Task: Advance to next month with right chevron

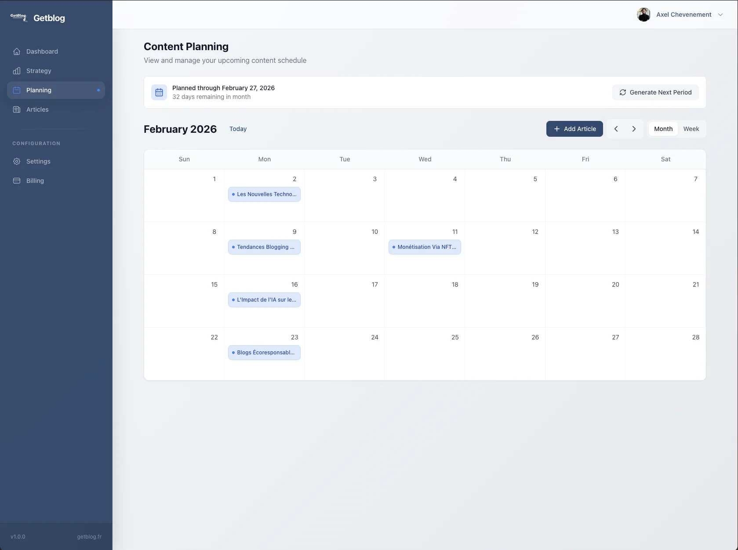Action: [634, 129]
